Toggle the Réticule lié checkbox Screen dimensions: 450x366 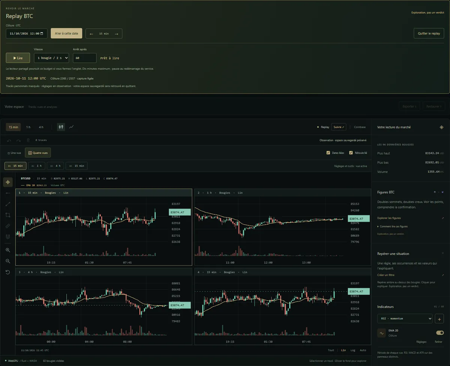[x=351, y=153]
